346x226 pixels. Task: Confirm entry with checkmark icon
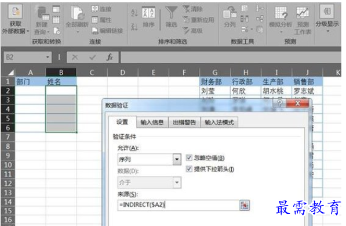[93, 58]
